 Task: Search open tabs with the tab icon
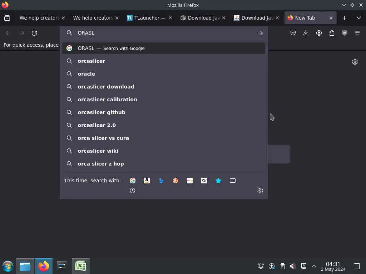233,181
